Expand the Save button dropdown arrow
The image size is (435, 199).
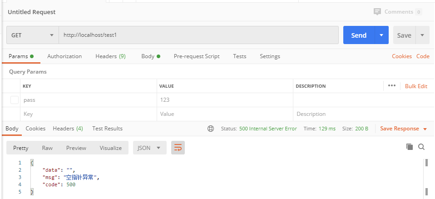point(422,35)
